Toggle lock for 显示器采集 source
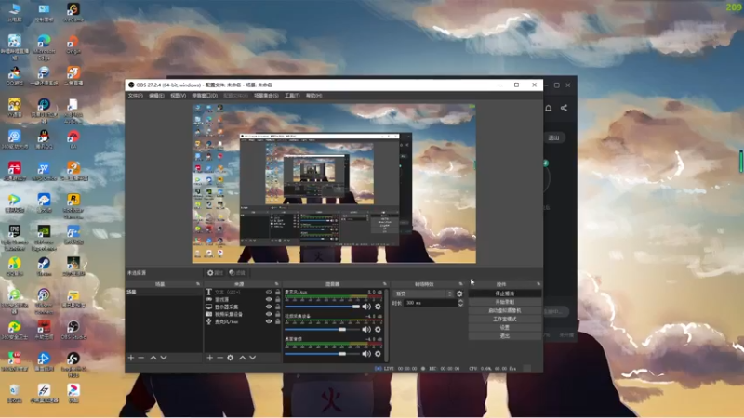The height and width of the screenshot is (418, 744). coord(277,307)
